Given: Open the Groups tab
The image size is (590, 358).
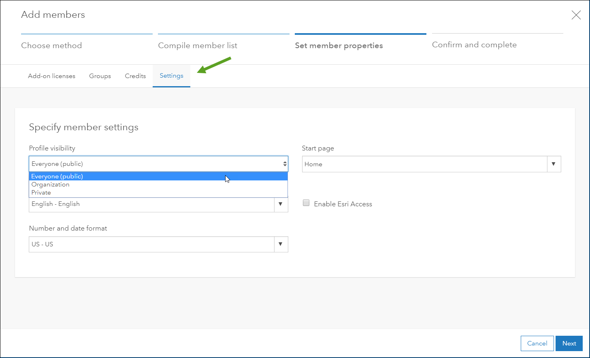Looking at the screenshot, I should pos(100,76).
